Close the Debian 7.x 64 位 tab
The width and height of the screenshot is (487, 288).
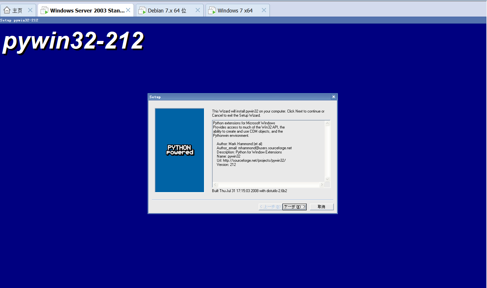click(198, 10)
